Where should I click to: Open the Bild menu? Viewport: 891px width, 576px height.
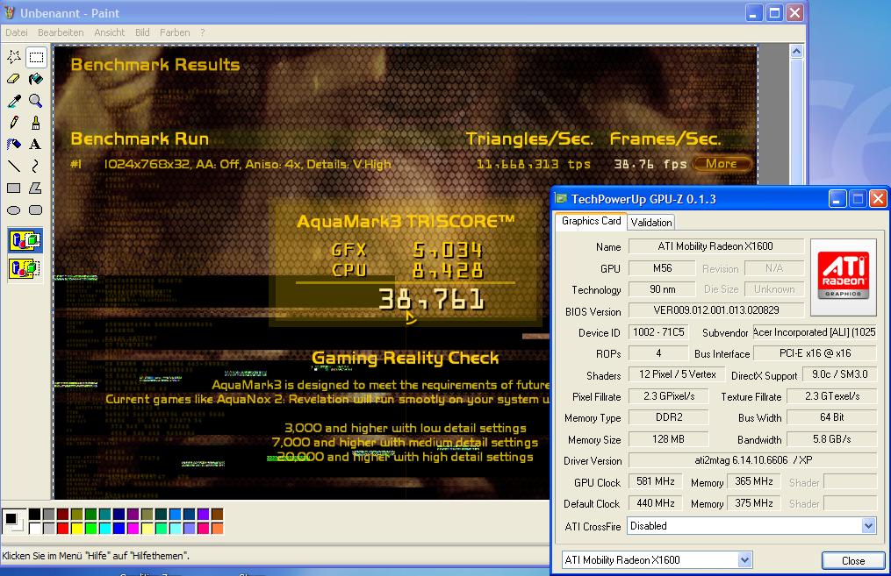[142, 33]
